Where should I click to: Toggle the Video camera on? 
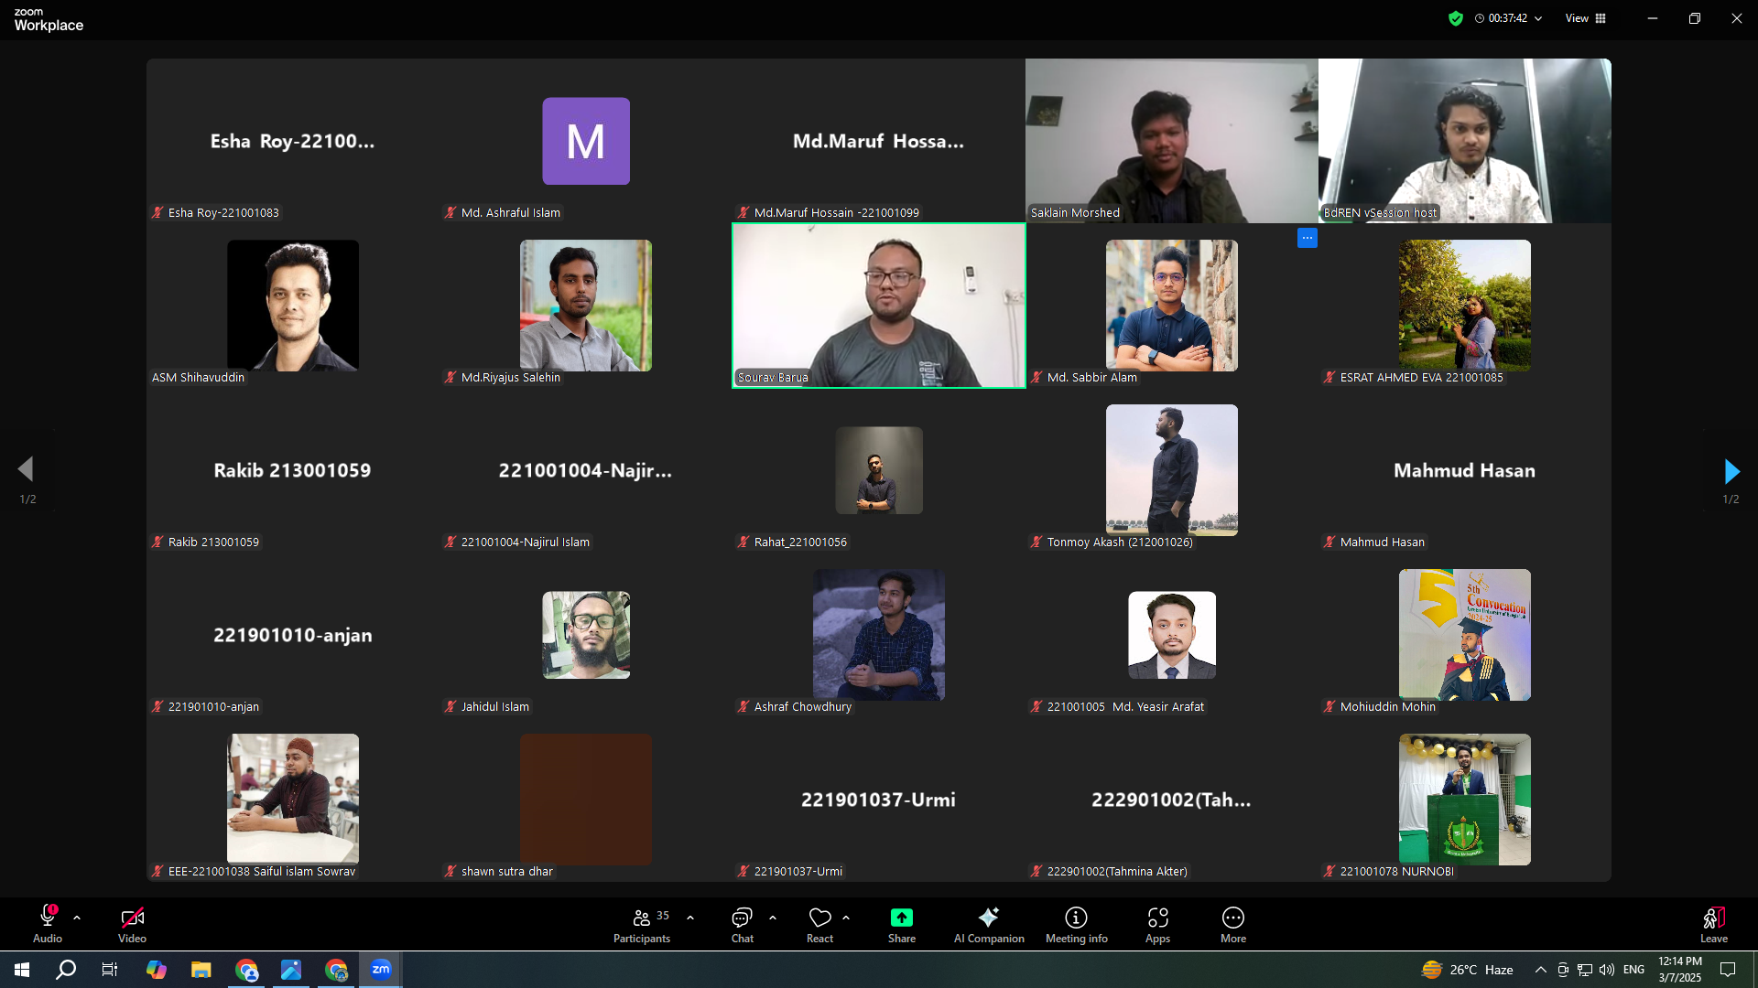click(132, 918)
